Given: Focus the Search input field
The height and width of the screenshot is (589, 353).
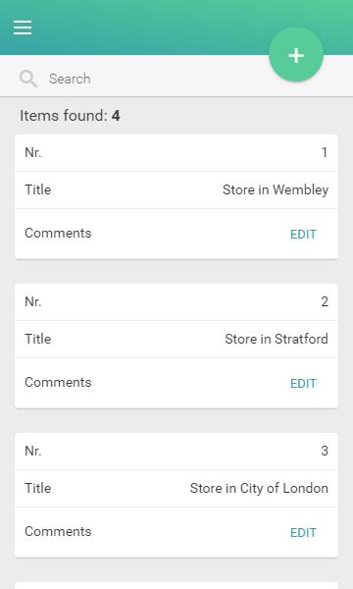Looking at the screenshot, I should (158, 79).
